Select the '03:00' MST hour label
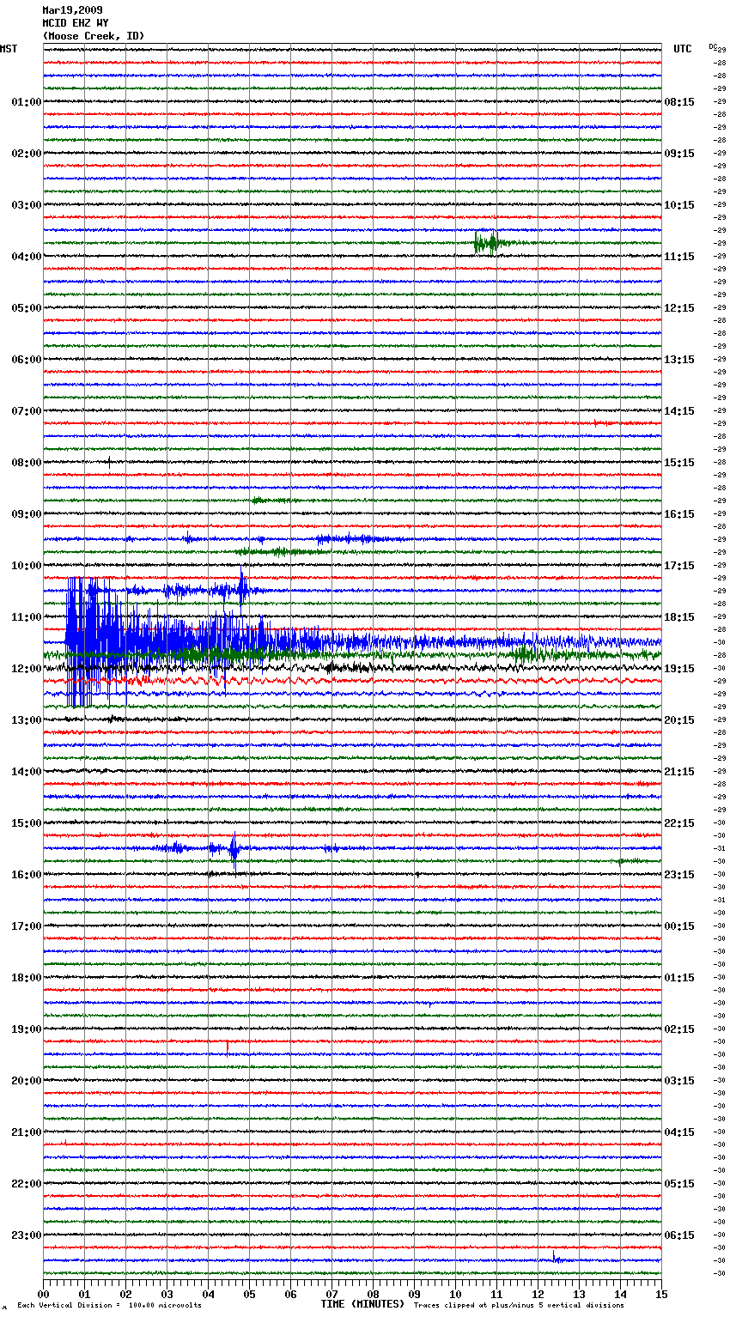The width and height of the screenshot is (730, 1317). [x=27, y=205]
